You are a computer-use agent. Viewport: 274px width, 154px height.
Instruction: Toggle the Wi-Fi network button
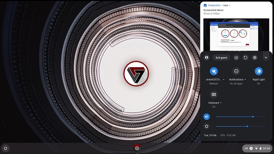point(214,71)
